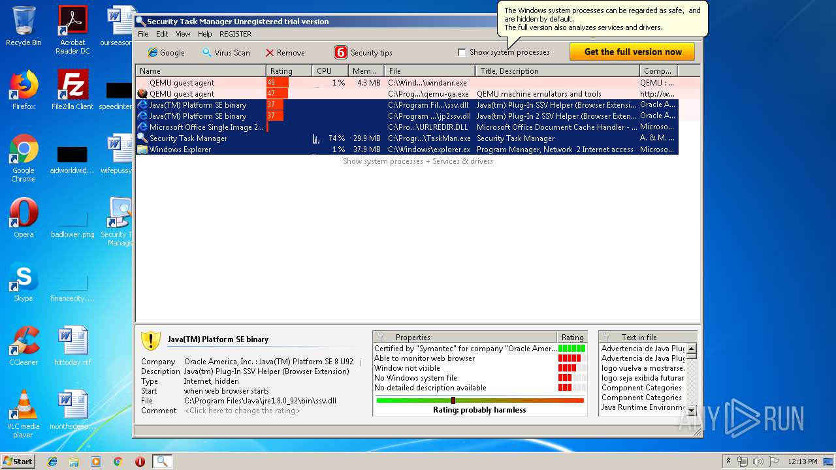Open Acrobat Reader DC desktop icon

[72, 30]
